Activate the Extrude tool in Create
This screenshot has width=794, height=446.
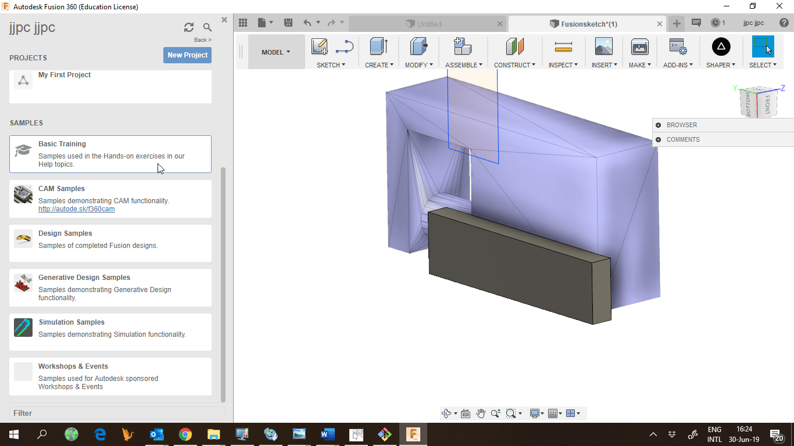379,46
